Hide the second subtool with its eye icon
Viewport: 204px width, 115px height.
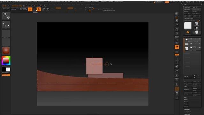coord(200,43)
